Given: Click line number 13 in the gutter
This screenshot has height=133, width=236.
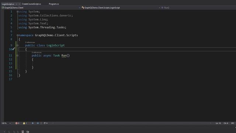Looking at the screenshot, I should (x=11, y=63).
